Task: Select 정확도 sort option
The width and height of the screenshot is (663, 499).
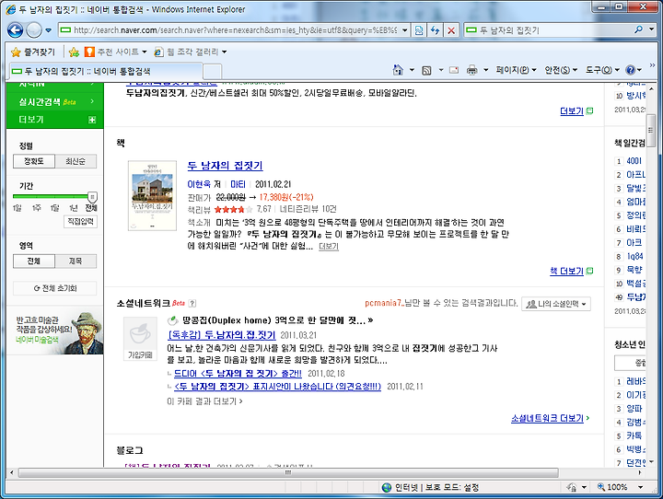Action: point(34,161)
